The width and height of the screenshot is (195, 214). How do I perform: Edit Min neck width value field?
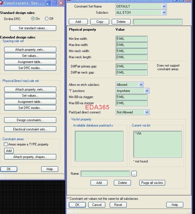pyautogui.click(x=131, y=51)
